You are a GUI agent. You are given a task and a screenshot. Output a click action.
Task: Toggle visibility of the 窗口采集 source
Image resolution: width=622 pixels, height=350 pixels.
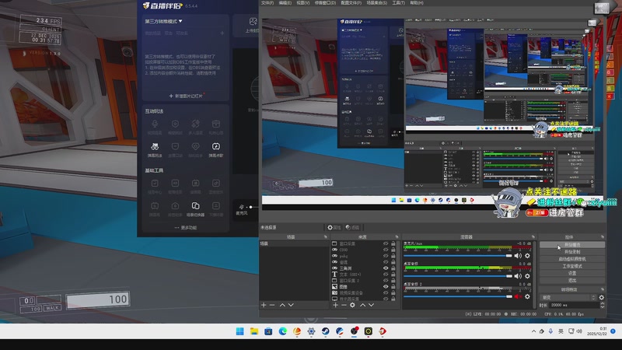coord(386,243)
